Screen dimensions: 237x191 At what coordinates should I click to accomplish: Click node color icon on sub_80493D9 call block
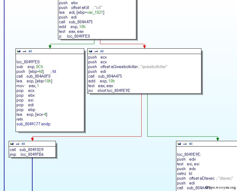tap(12, 144)
